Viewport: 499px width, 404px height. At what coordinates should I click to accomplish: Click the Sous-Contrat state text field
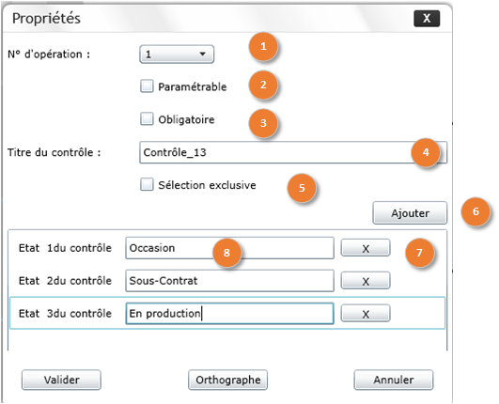(x=230, y=281)
